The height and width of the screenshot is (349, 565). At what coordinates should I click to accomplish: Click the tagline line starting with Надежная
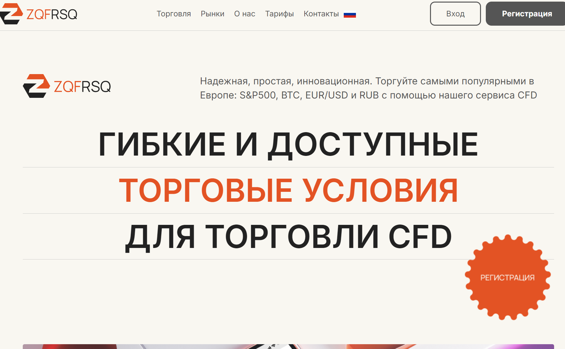(367, 81)
